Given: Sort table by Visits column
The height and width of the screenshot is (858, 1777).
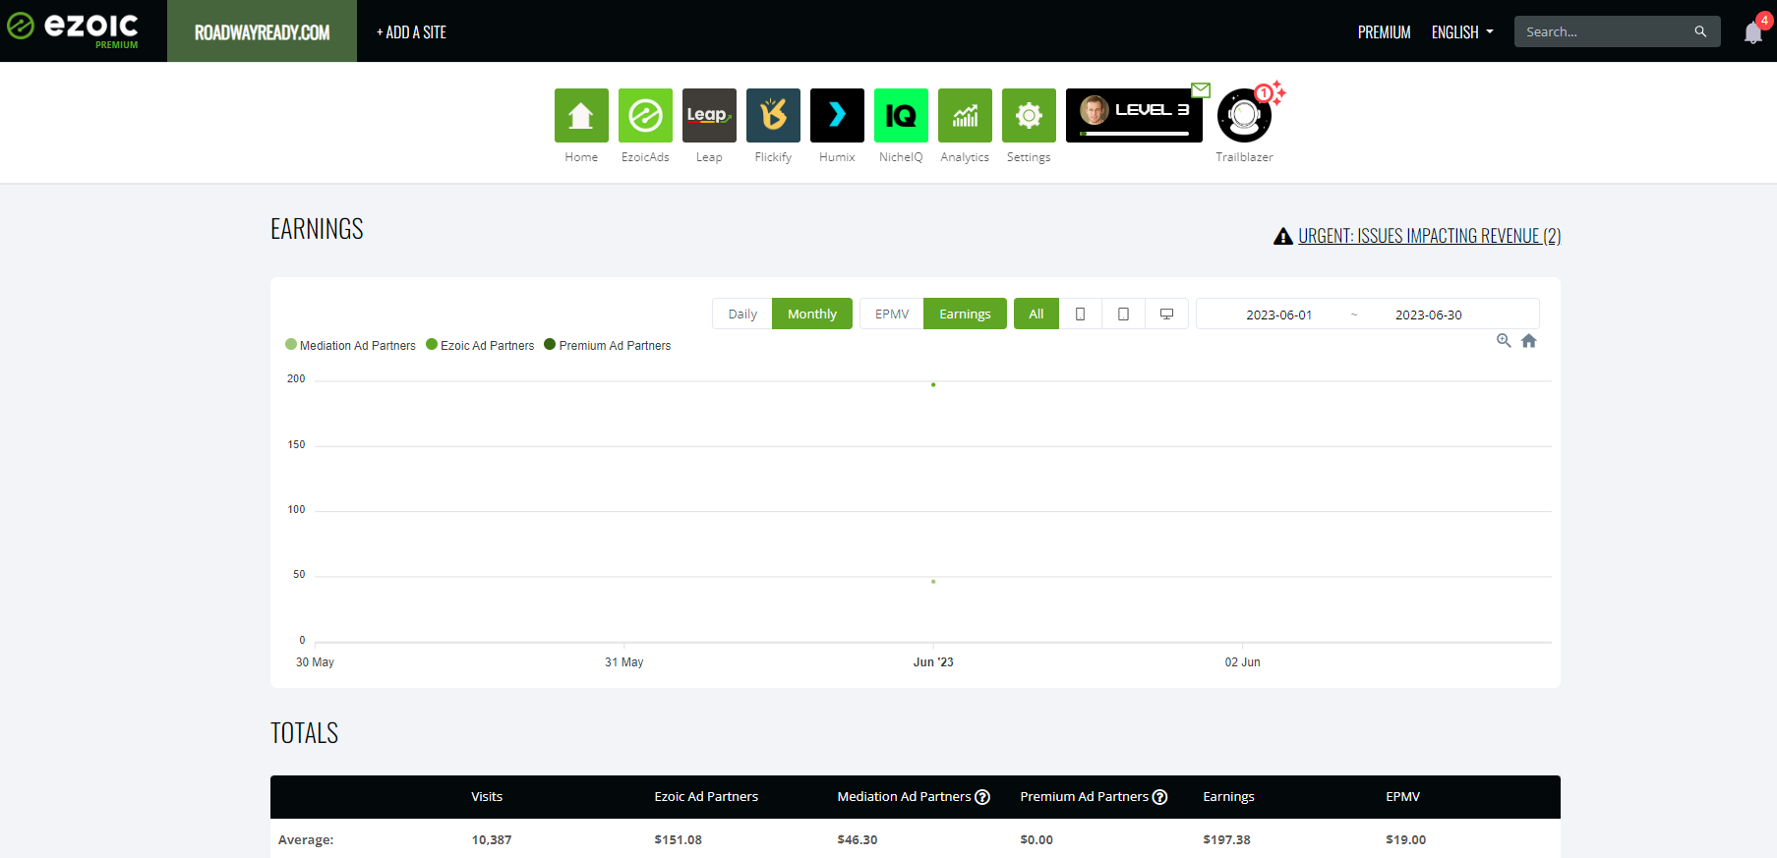Looking at the screenshot, I should pos(487,797).
